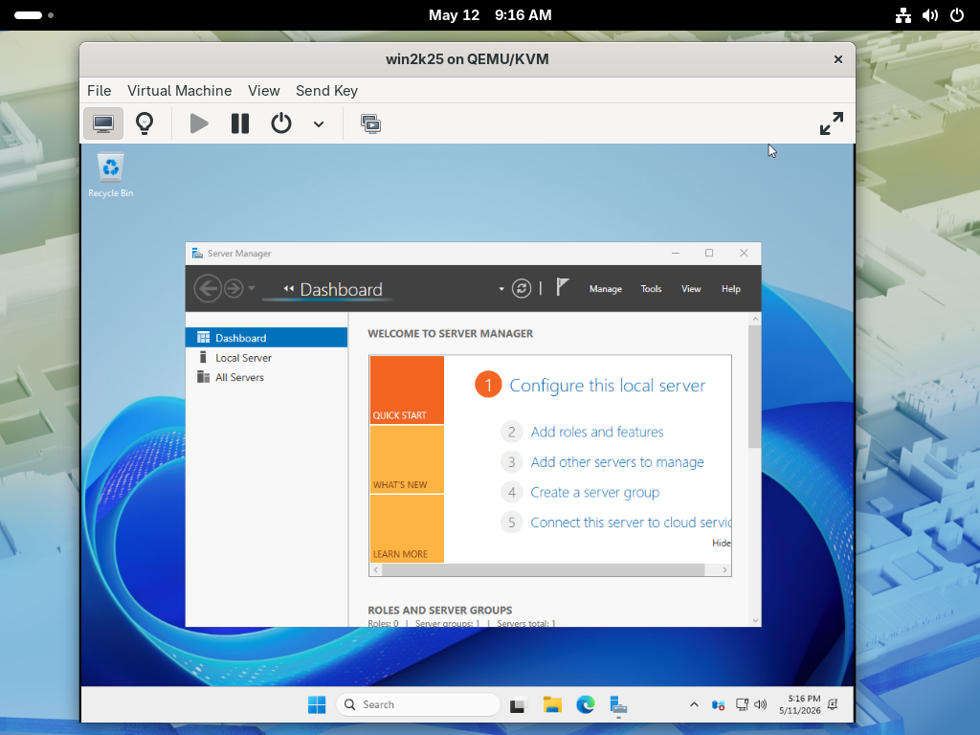Switch viewer to fullscreen mode
Image resolution: width=980 pixels, height=735 pixels.
coord(832,123)
